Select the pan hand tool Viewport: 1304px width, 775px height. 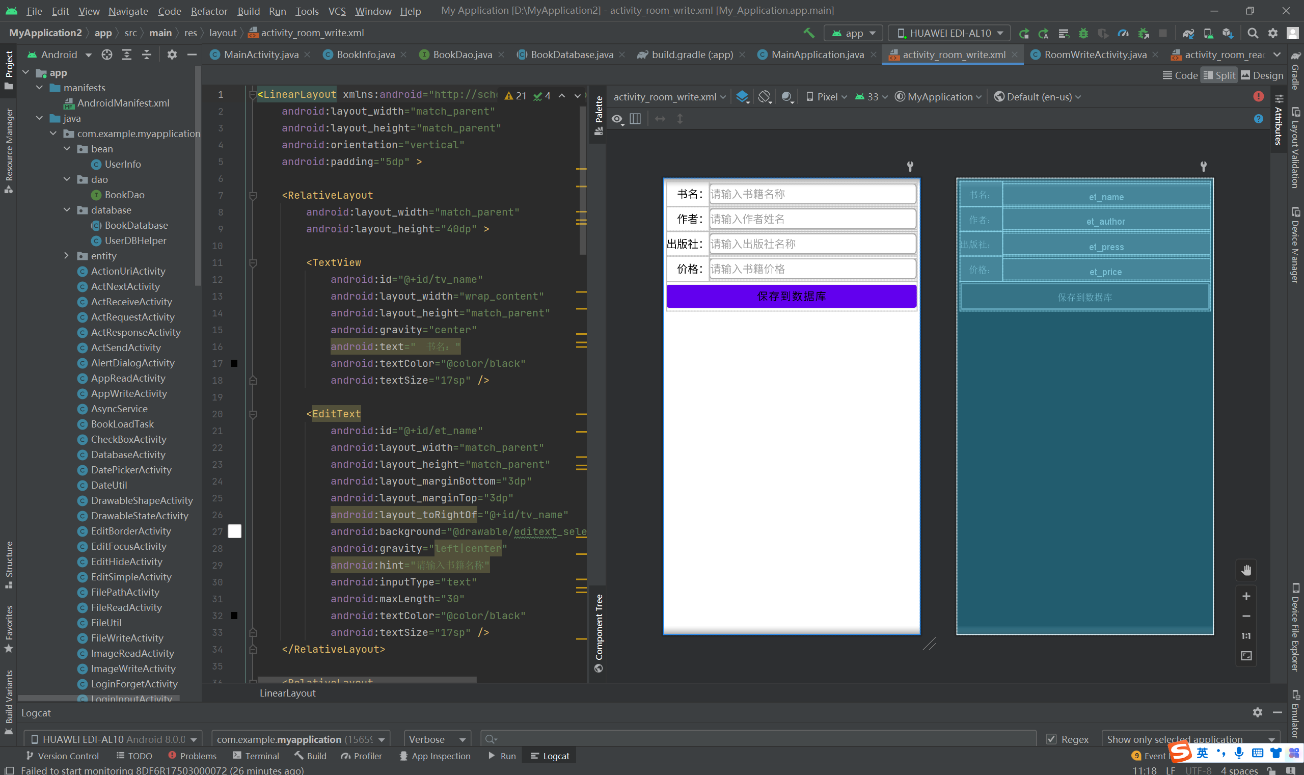pyautogui.click(x=1246, y=570)
